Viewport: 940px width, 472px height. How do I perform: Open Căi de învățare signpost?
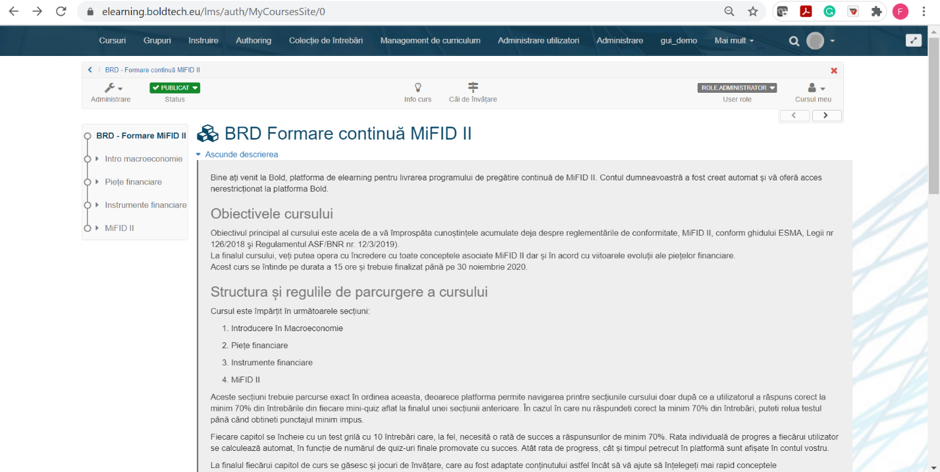pos(473,92)
